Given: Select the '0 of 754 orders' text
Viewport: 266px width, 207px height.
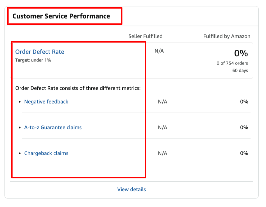Looking at the screenshot, I should pos(232,63).
